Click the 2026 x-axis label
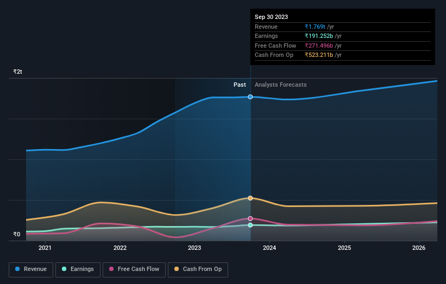446x284 pixels. pos(419,248)
